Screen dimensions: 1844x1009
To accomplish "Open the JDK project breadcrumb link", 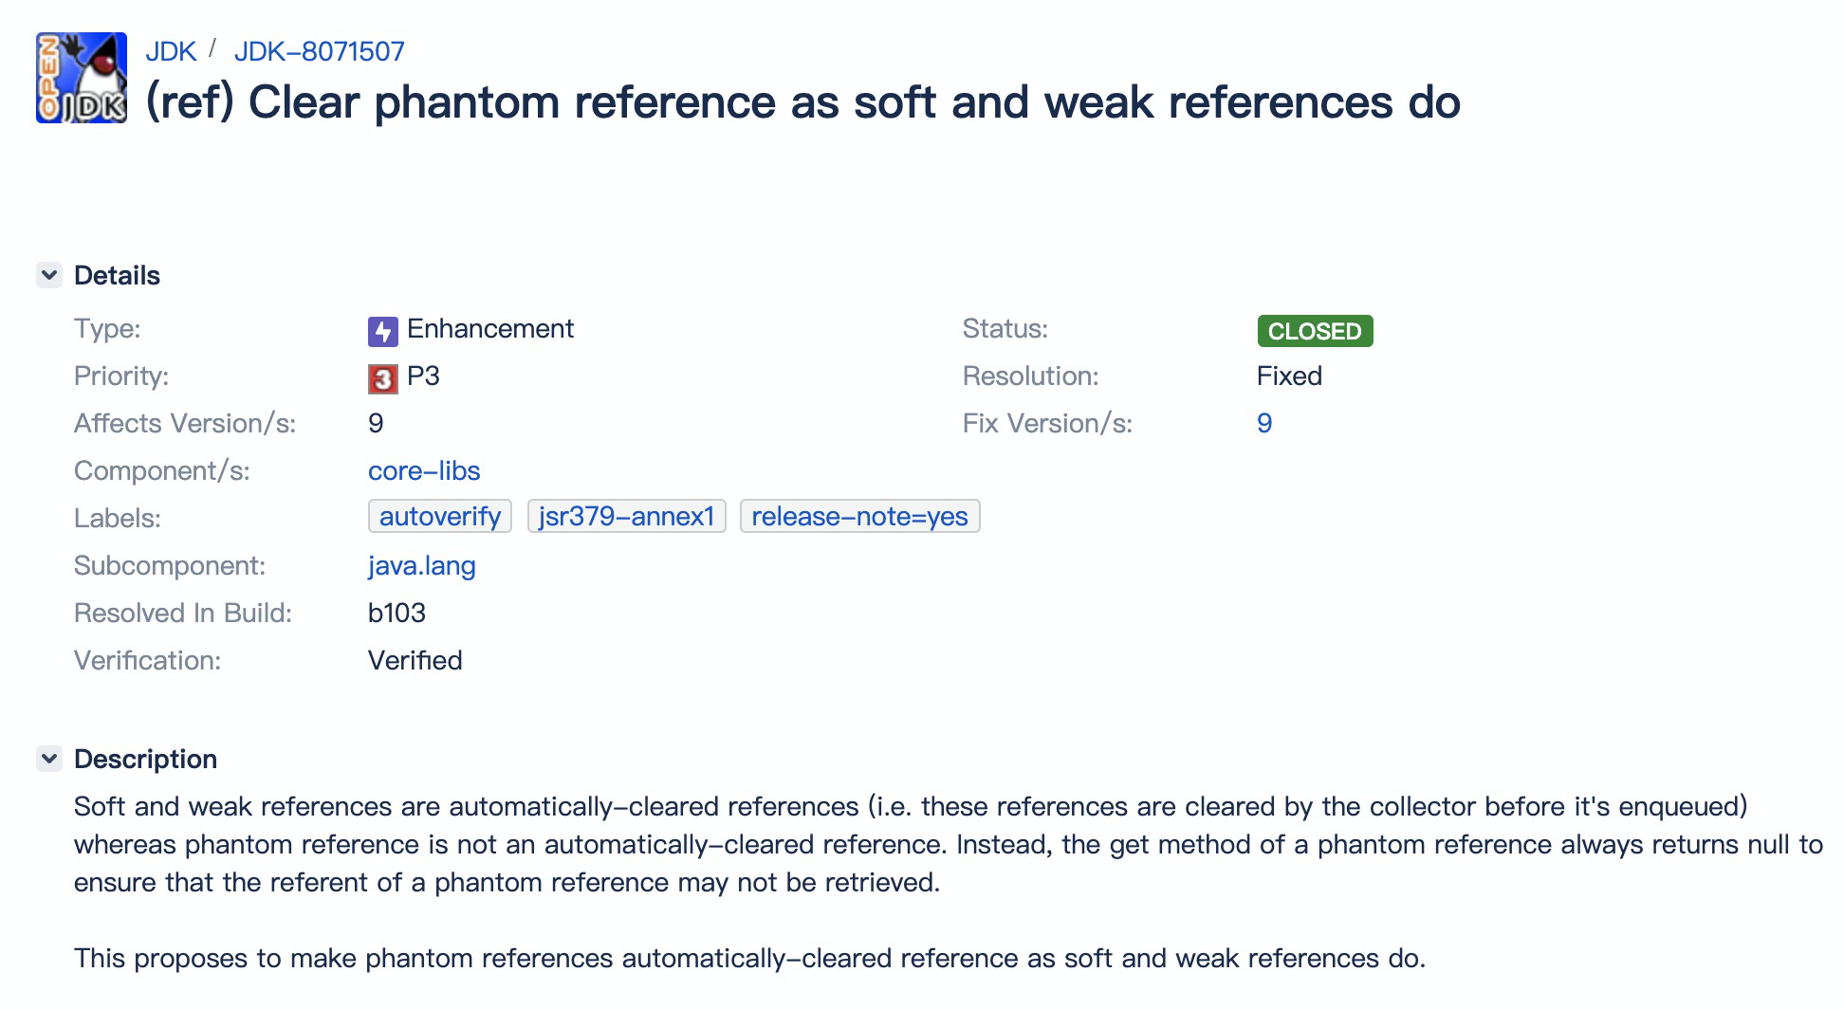I will 171,51.
